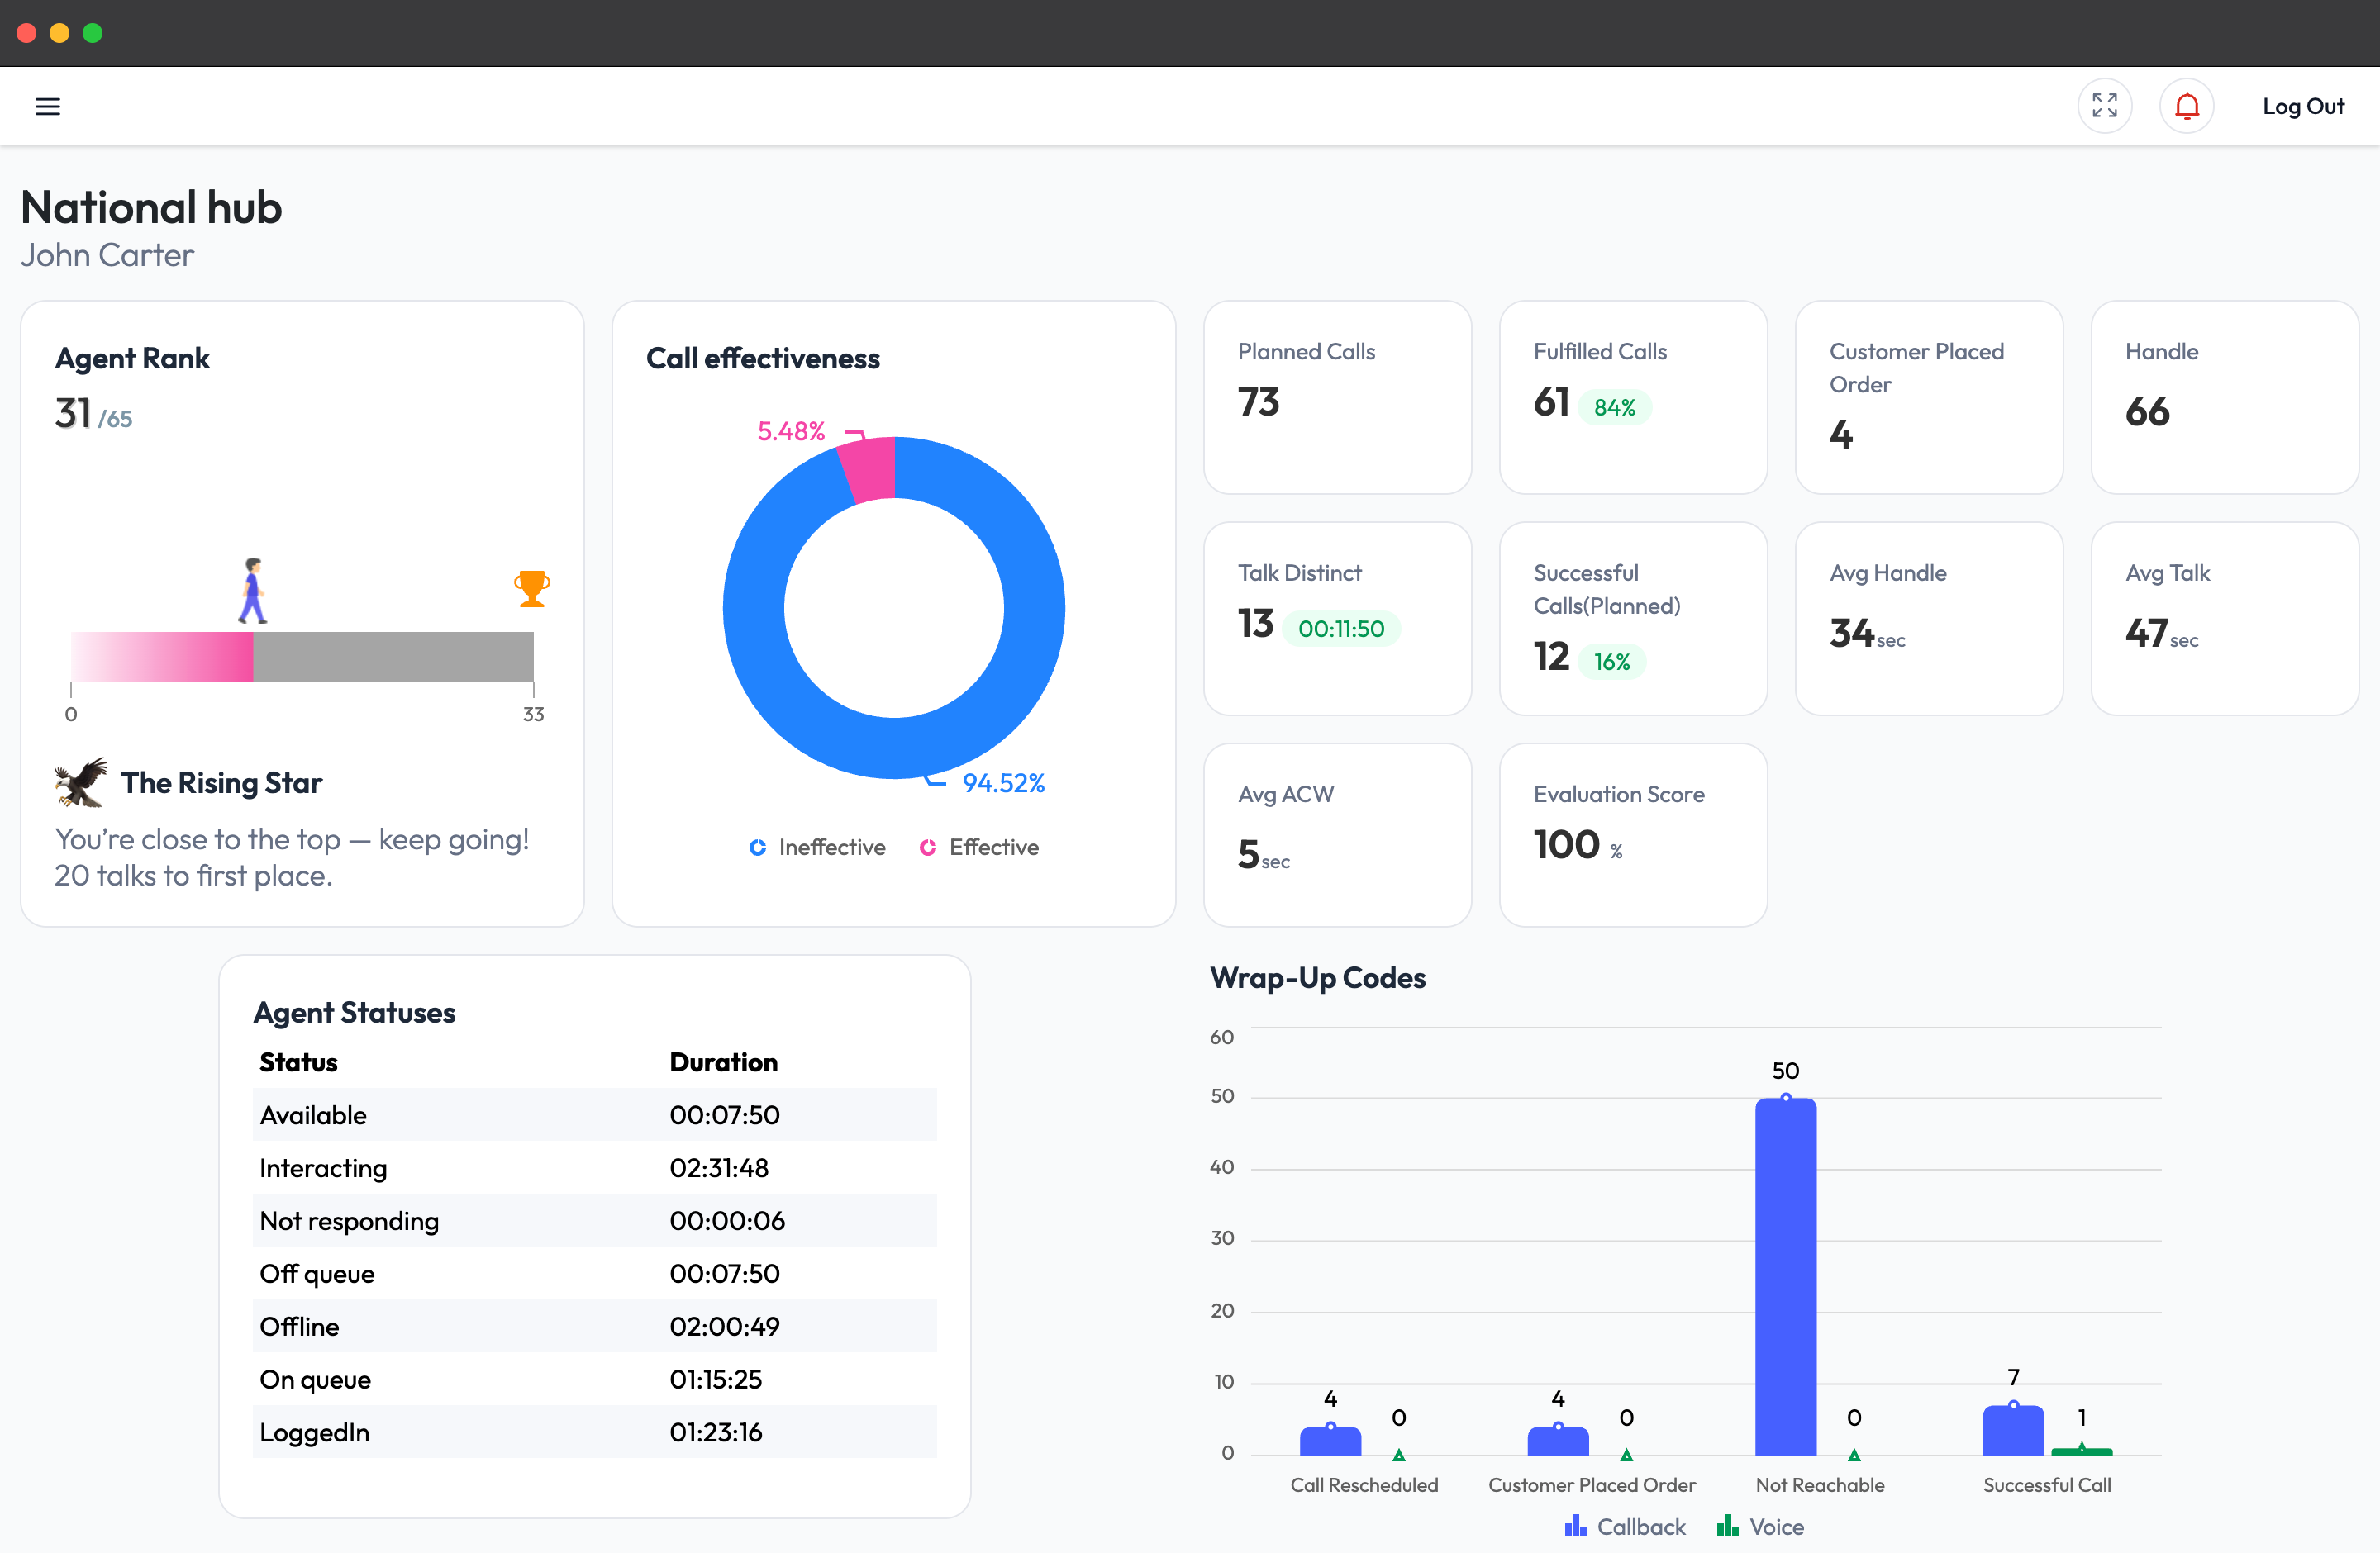Viewport: 2380px width, 1553px height.
Task: Click the Evaluation Score value 100
Action: click(x=1567, y=845)
